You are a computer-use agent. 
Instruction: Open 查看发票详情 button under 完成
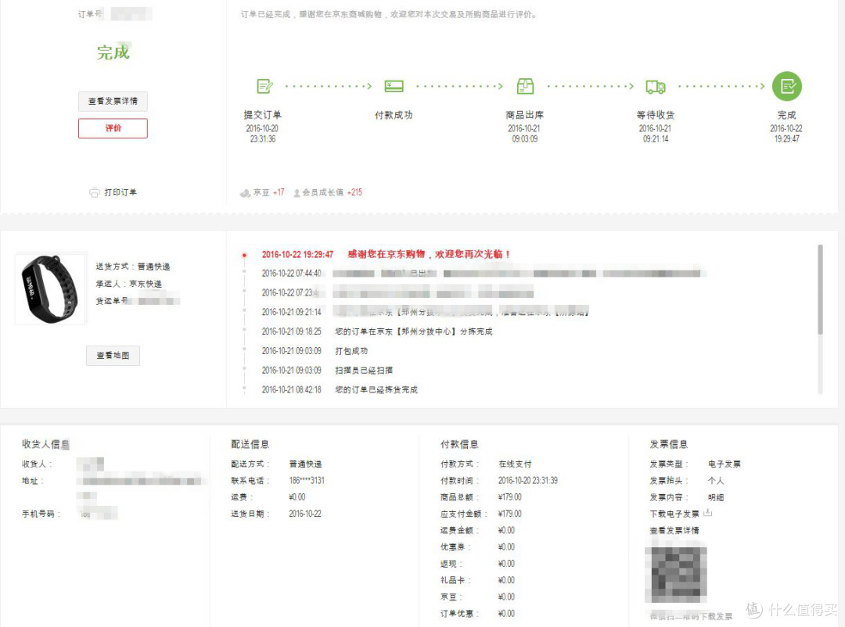[x=113, y=102]
